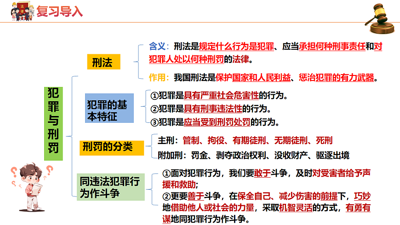Image resolution: width=400 pixels, height=225 pixels.
Task: Click the underlined 应当受到刑罚处罚 text
Action: [x=217, y=122]
